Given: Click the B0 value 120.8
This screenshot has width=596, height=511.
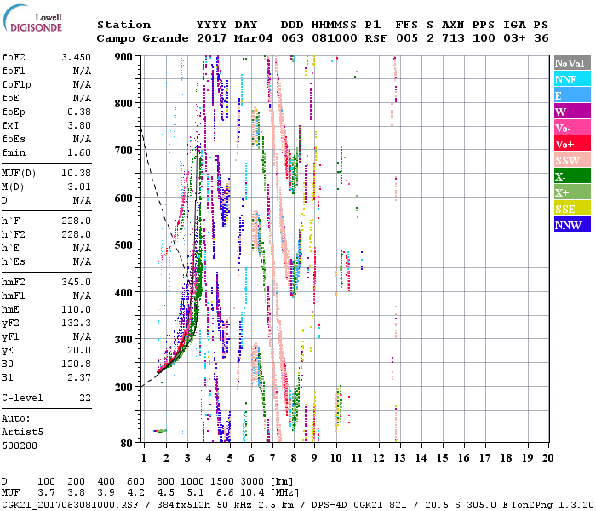Looking at the screenshot, I should point(76,364).
